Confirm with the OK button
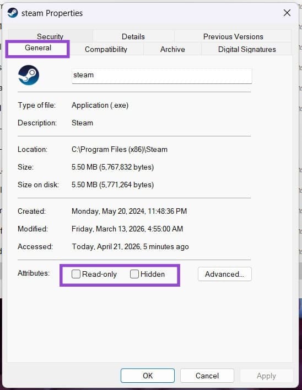Screen dimensions: 302x390 (x=148, y=376)
